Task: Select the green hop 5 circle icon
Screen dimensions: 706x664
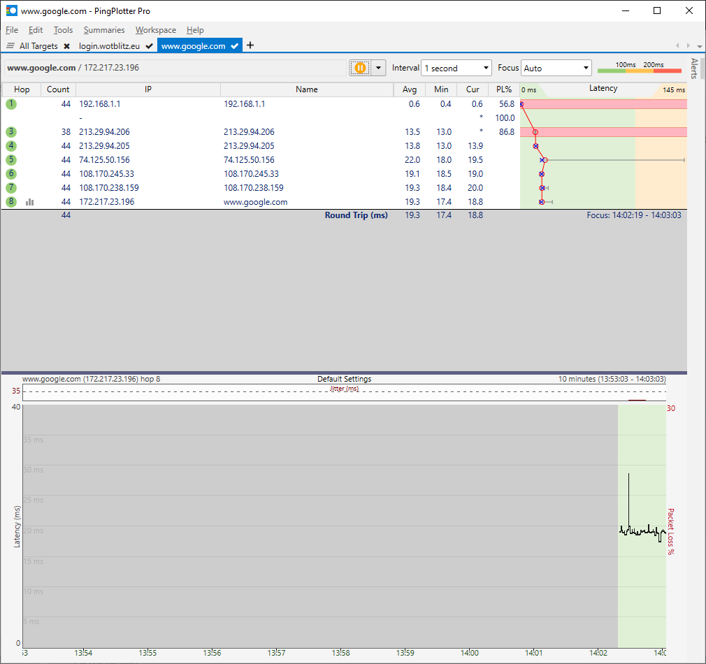Action: coord(11,160)
